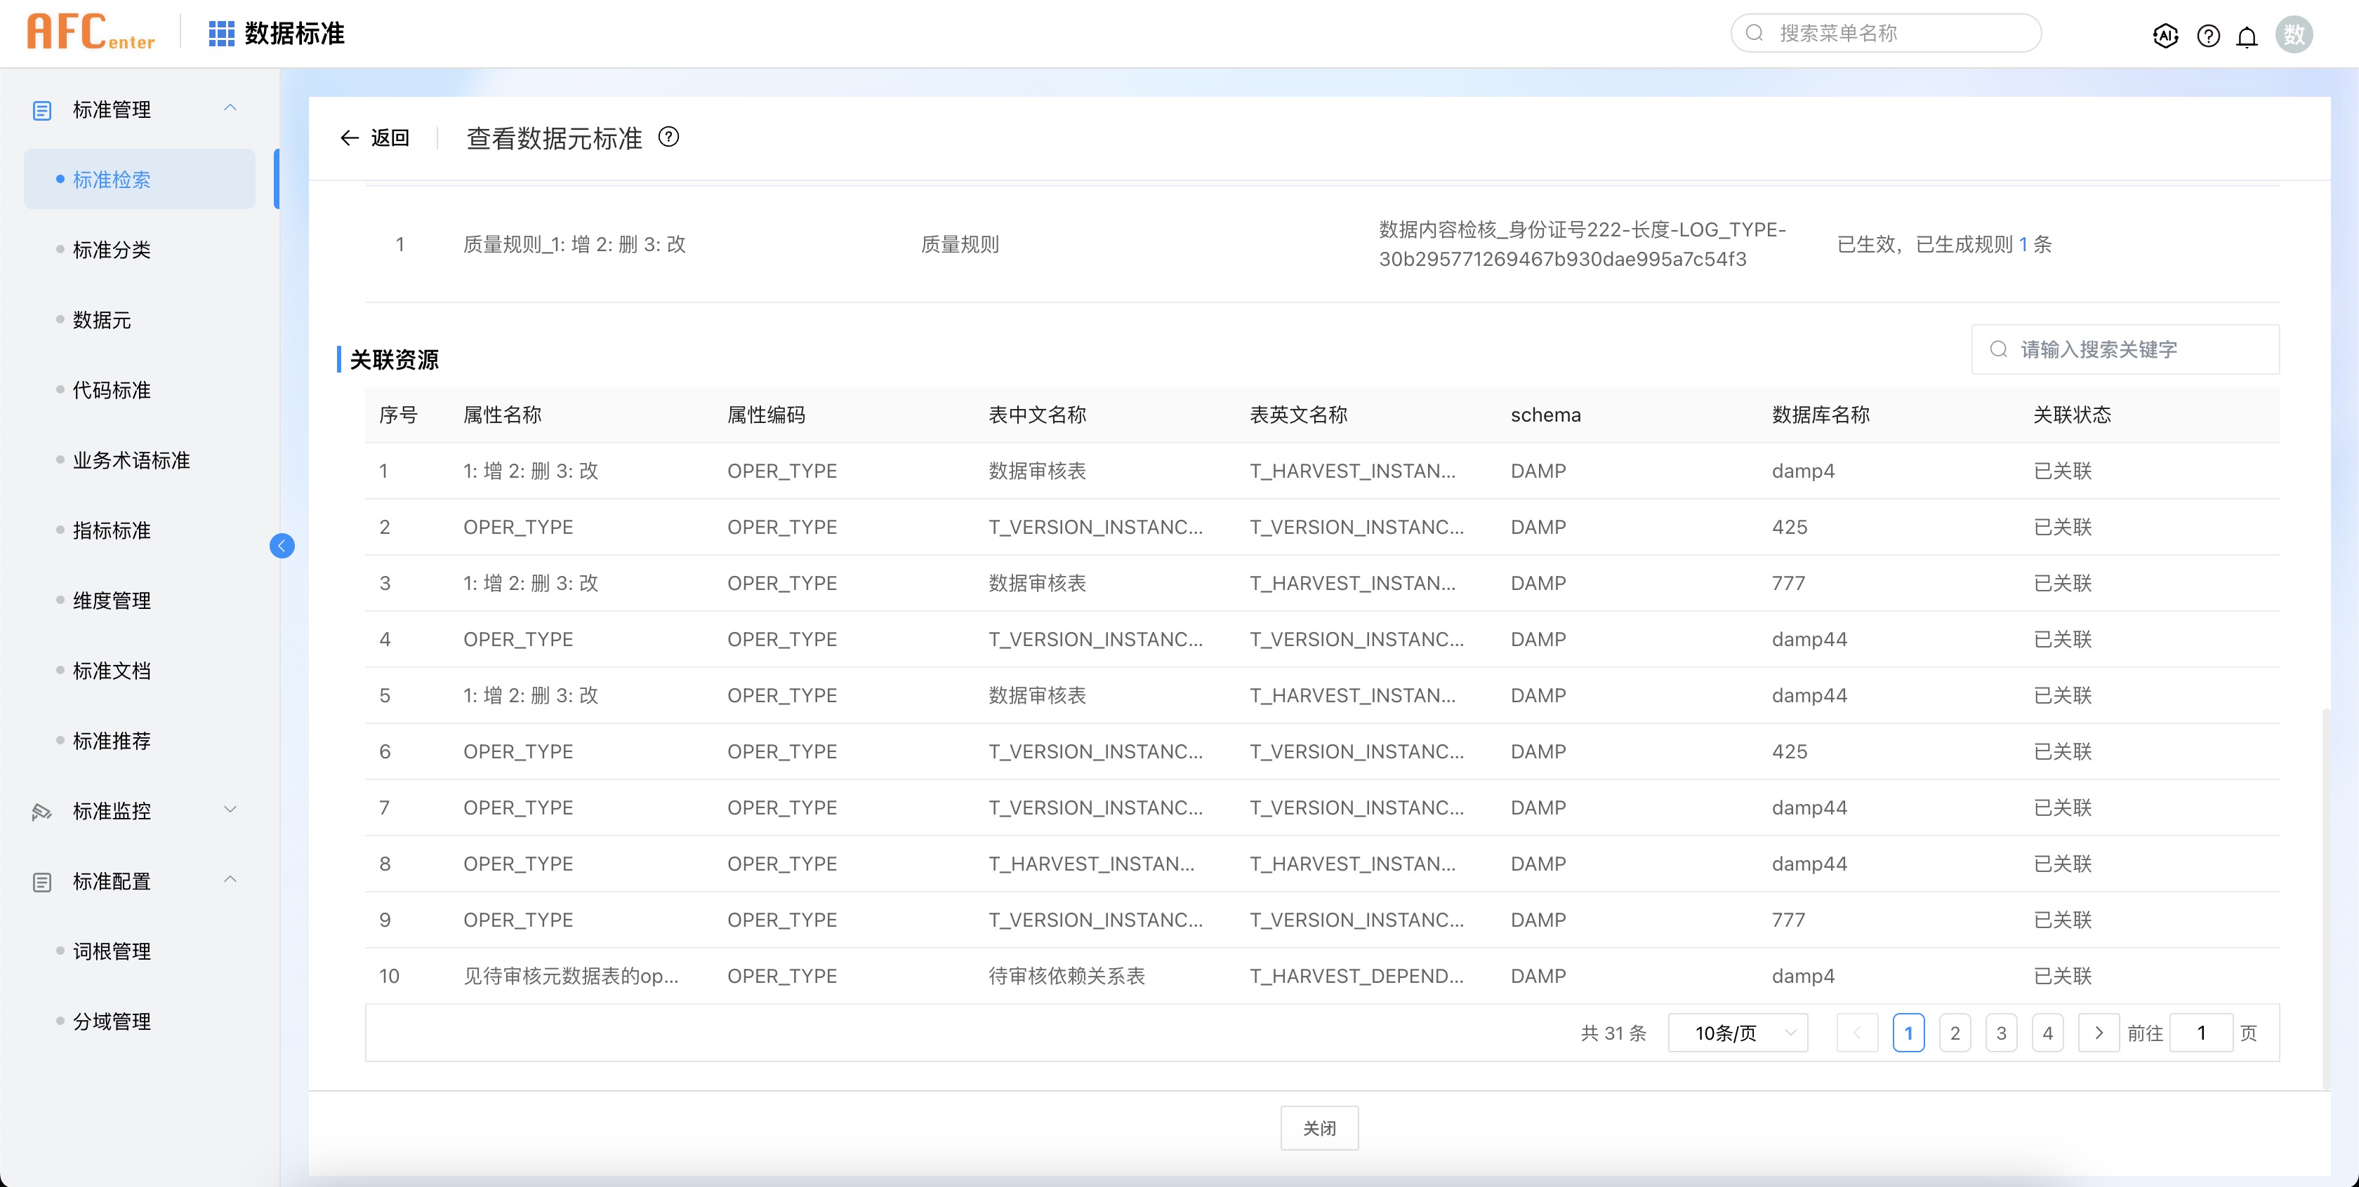Click 见待审核元数据表的op... in row 10
Screen dimensions: 2359x1187
tap(571, 977)
